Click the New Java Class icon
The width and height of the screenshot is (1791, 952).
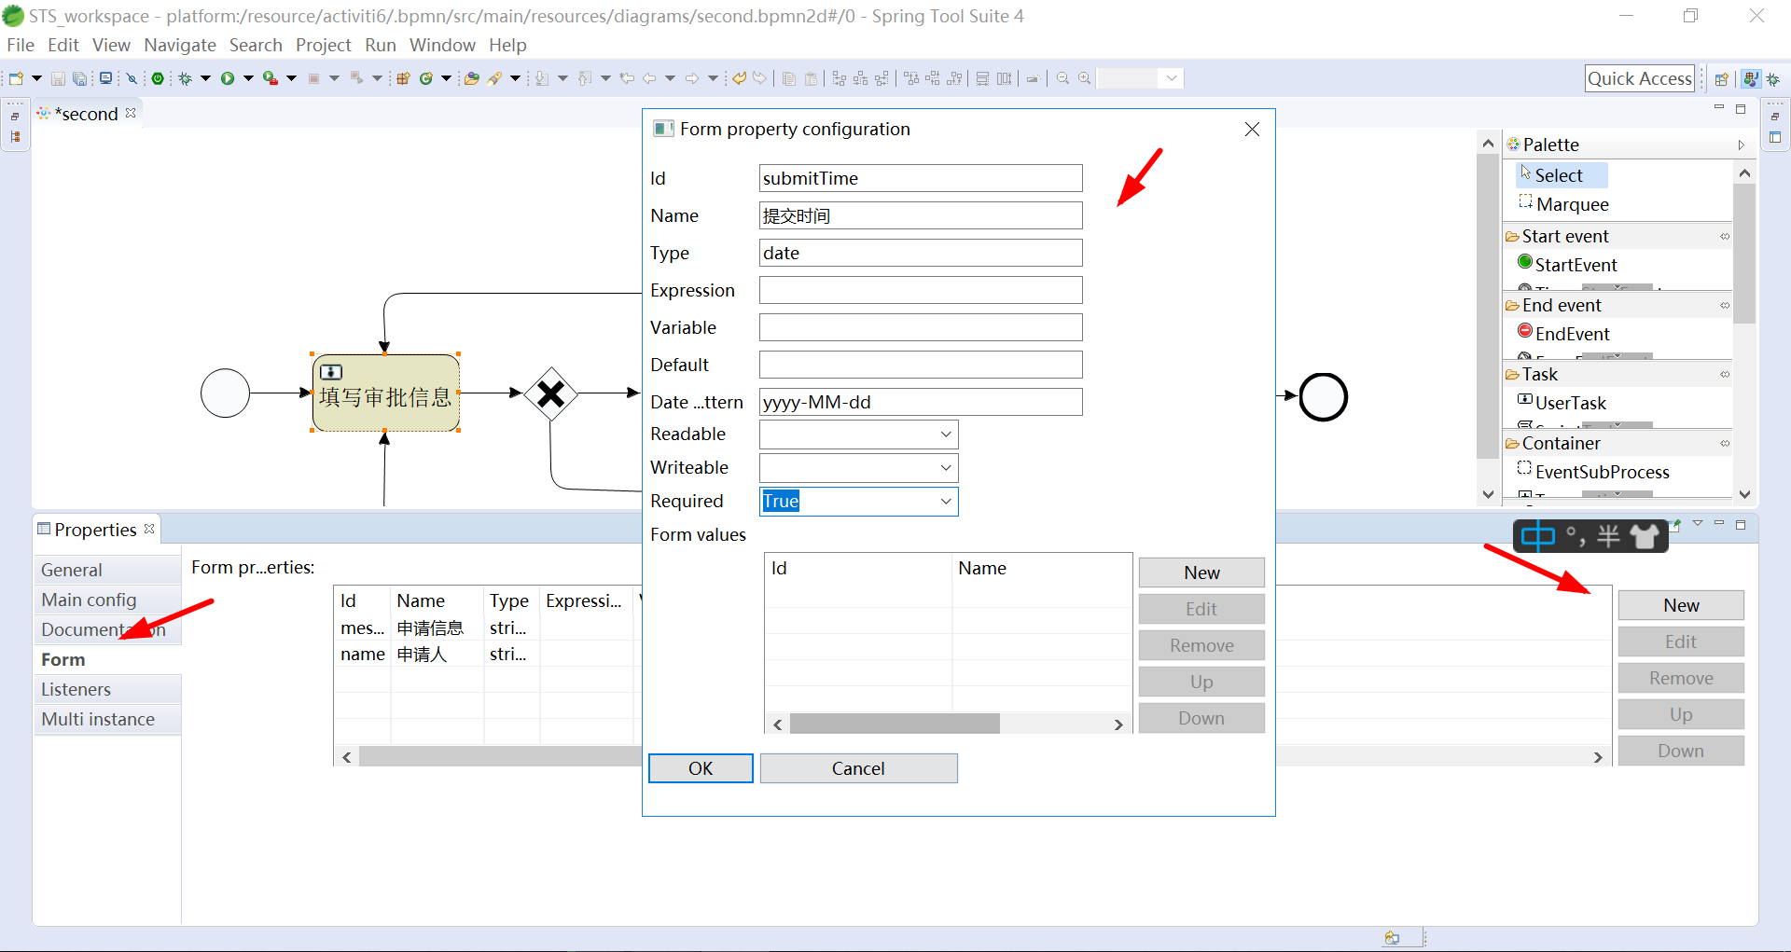426,78
